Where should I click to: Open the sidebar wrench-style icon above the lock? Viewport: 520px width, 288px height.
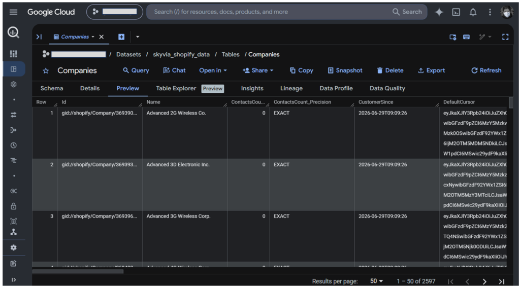[x=14, y=191]
